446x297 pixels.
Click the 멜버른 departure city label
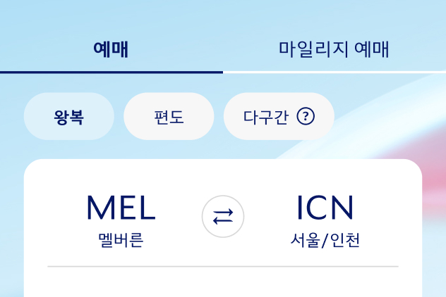coord(121,240)
